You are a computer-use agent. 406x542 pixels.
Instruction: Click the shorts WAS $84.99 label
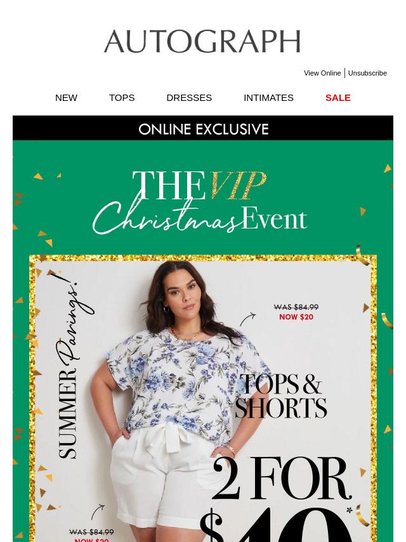pos(91,532)
